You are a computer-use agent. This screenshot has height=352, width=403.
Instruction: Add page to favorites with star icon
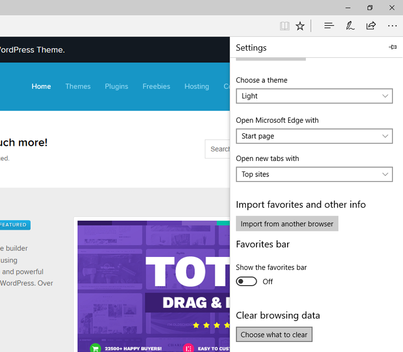pyautogui.click(x=300, y=26)
